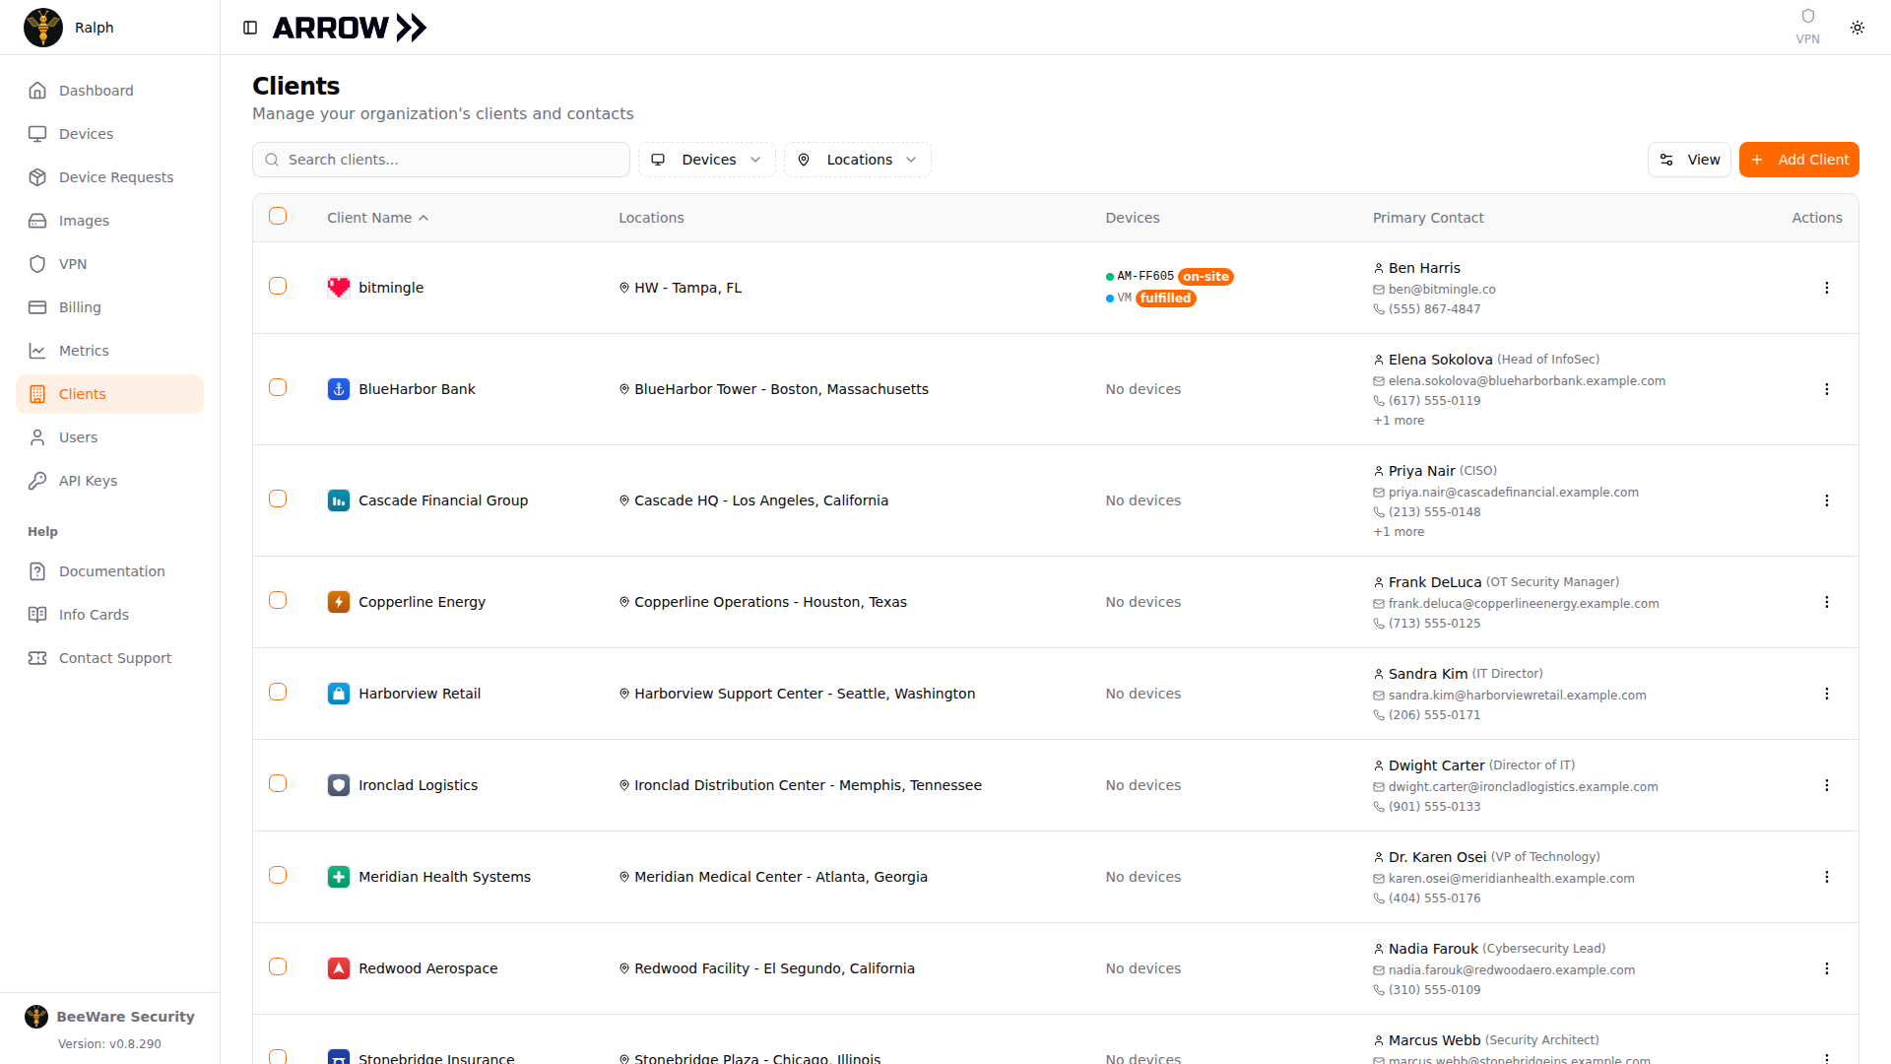
Task: Click Elena Sokolova contact name
Action: tap(1440, 360)
